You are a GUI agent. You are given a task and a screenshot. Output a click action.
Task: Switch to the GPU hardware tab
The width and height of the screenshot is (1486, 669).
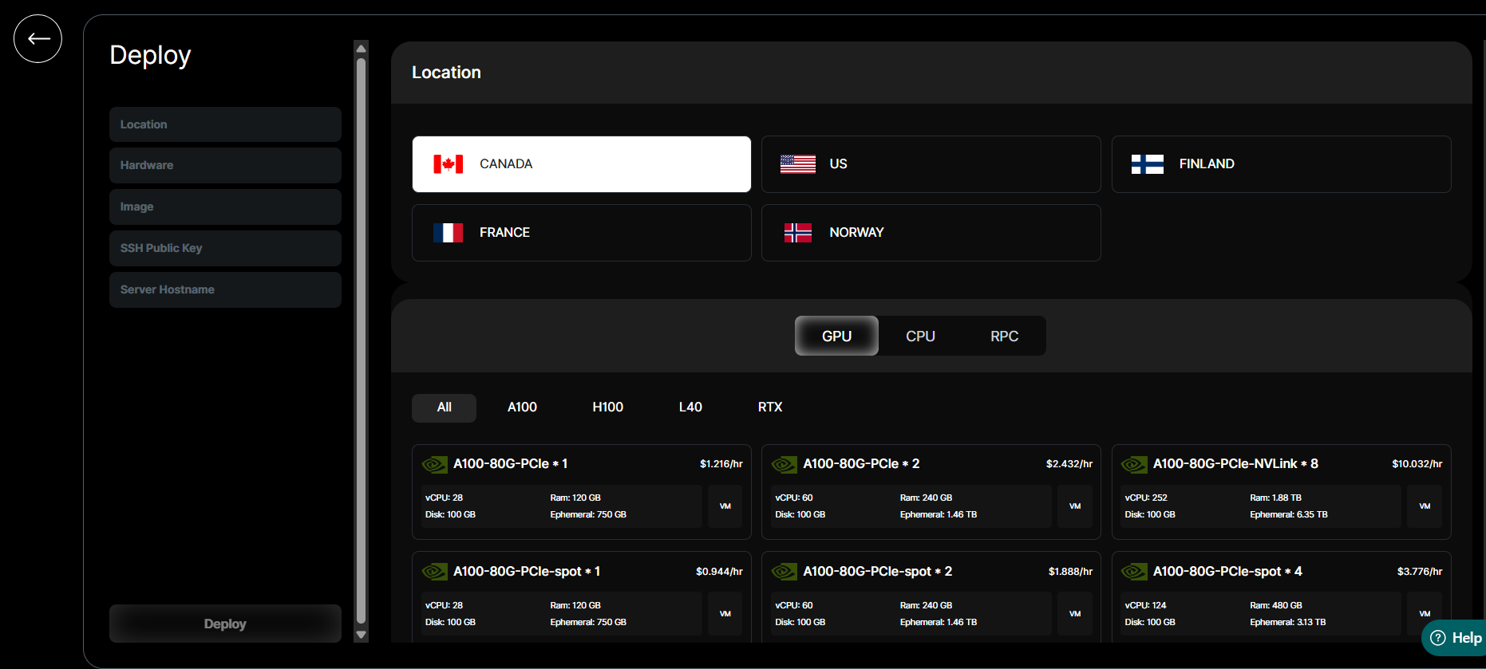click(836, 336)
